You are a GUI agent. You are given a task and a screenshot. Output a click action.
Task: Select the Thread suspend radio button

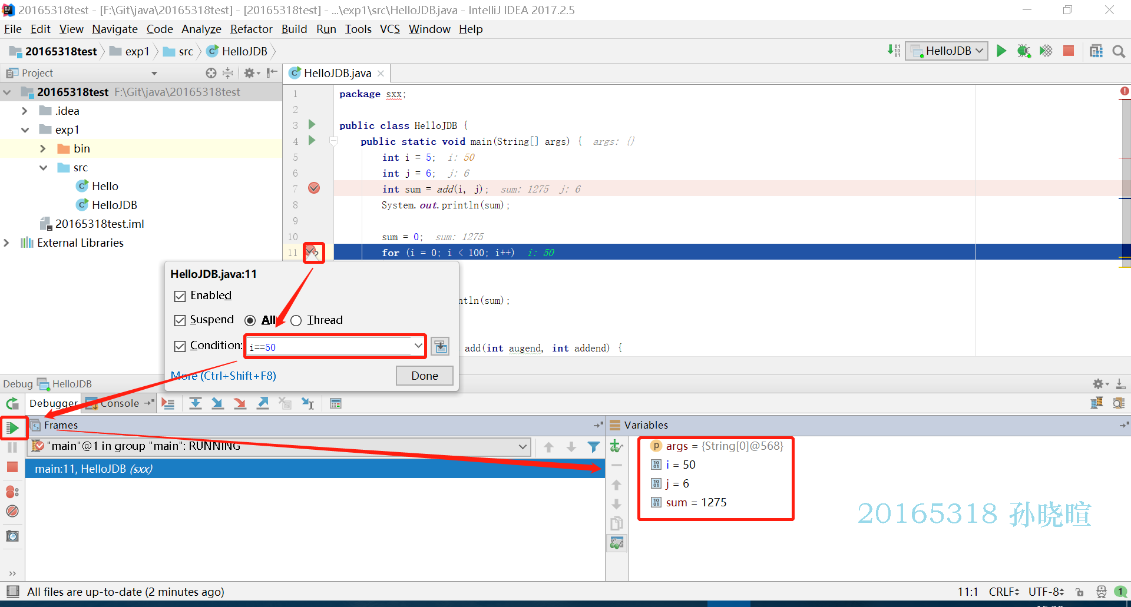296,320
